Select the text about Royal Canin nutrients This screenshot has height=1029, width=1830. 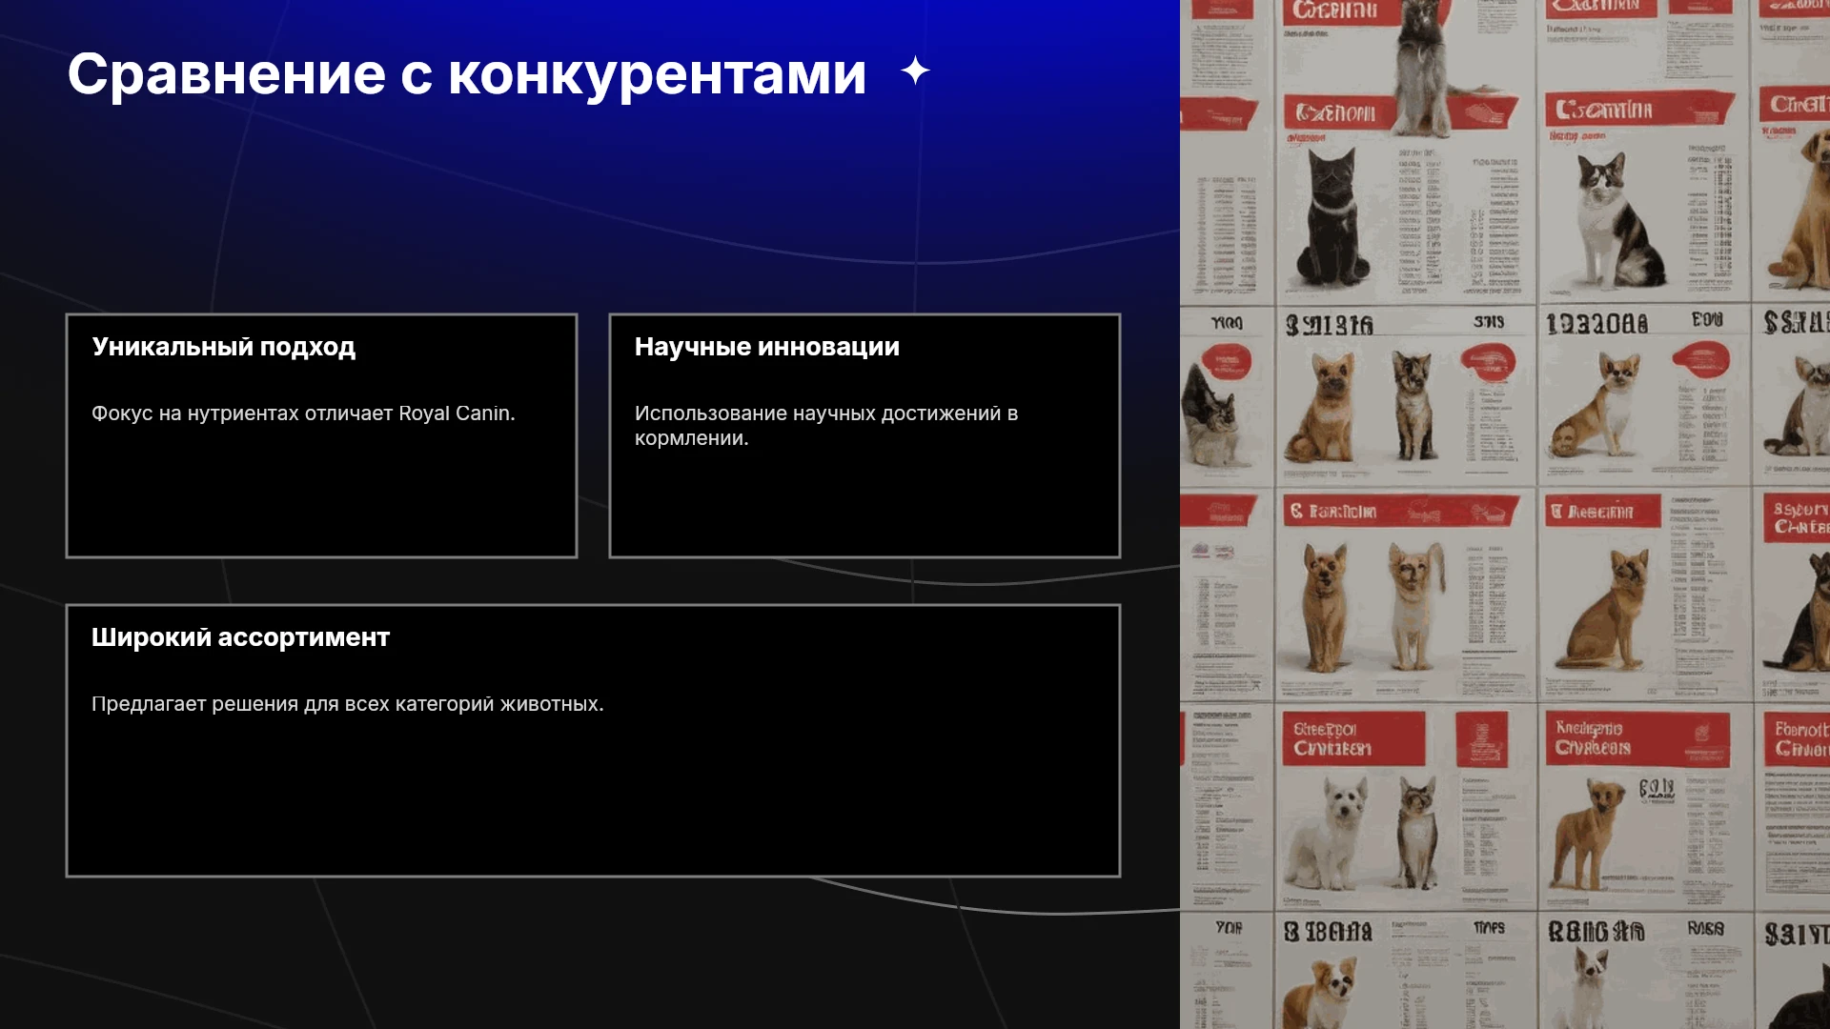point(303,414)
